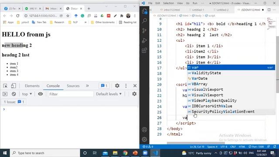
Task: Split the VS Code editor right
Action: [x=269, y=10]
